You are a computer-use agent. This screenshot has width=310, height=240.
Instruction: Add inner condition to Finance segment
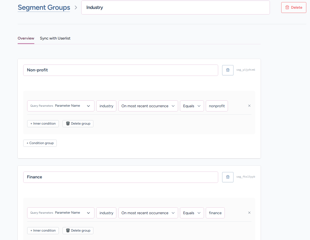pyautogui.click(x=43, y=231)
